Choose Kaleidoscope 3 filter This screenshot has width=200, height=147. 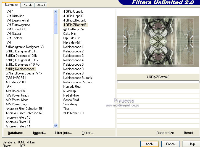tap(73, 56)
